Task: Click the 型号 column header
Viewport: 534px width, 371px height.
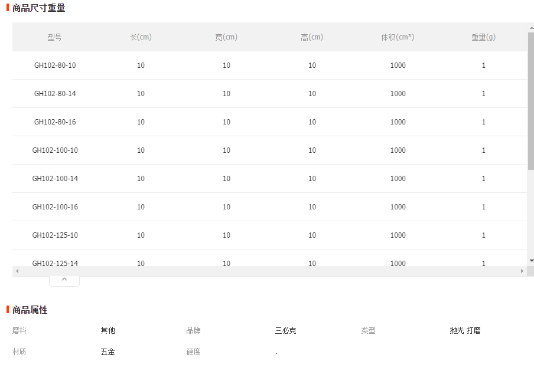Action: pos(54,37)
